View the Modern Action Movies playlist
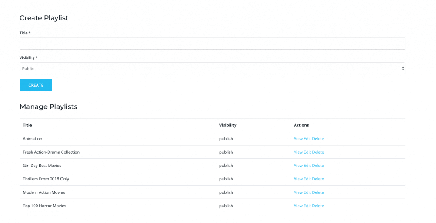Viewport: 436px width, 223px height. (298, 192)
